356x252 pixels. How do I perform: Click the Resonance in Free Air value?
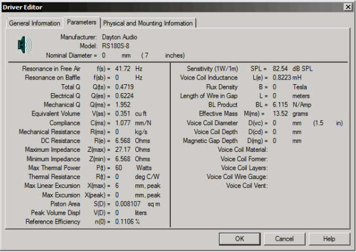[123, 69]
